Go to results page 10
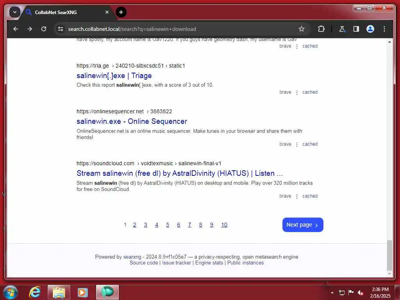This screenshot has width=400, height=300. click(224, 225)
